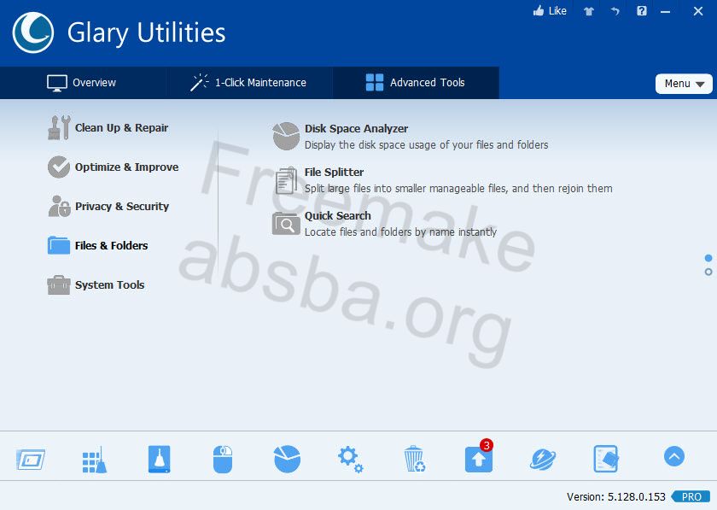
Task: Click 'Locate files and folders by name' description
Action: click(400, 232)
